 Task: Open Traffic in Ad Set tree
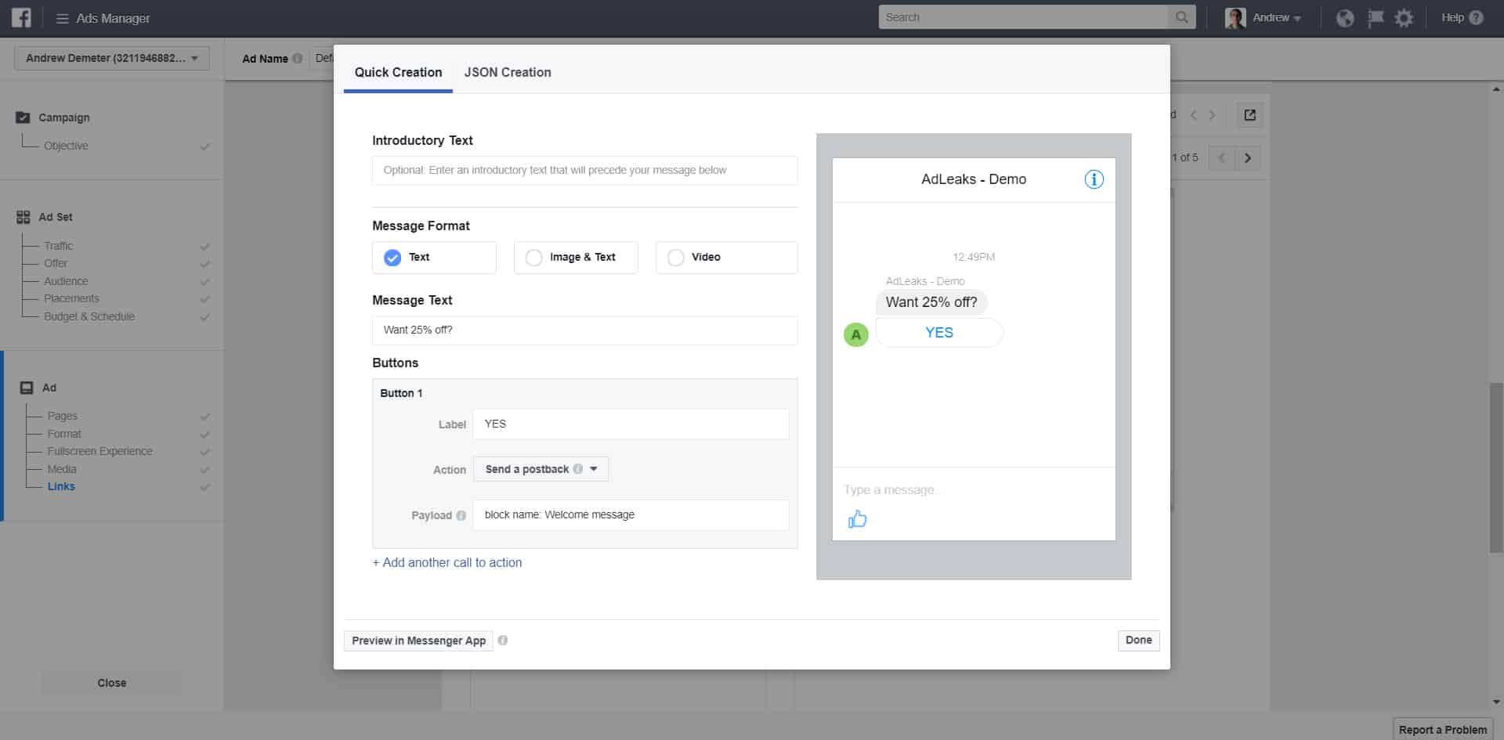tap(58, 246)
